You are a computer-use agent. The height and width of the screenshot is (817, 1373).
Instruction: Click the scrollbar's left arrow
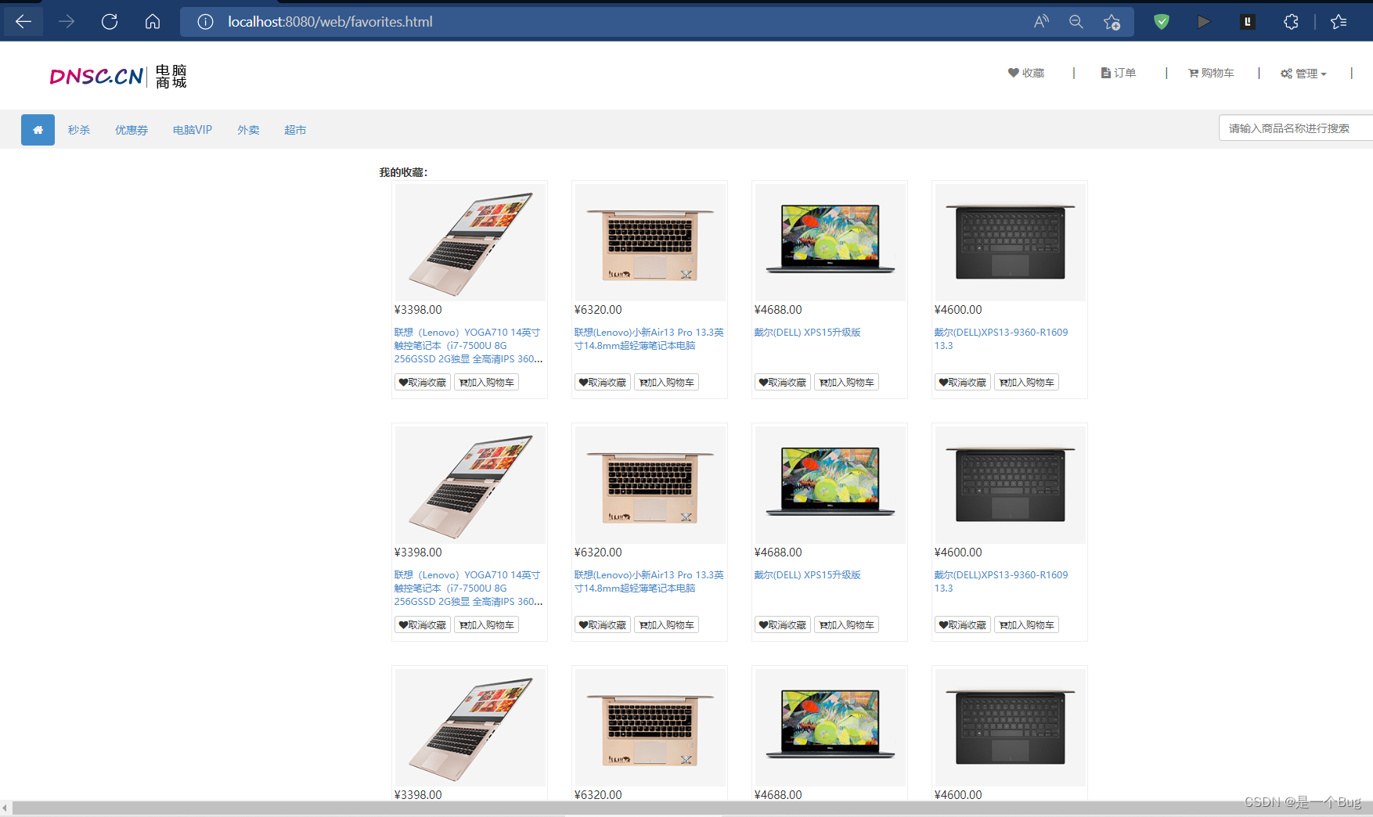click(x=5, y=808)
